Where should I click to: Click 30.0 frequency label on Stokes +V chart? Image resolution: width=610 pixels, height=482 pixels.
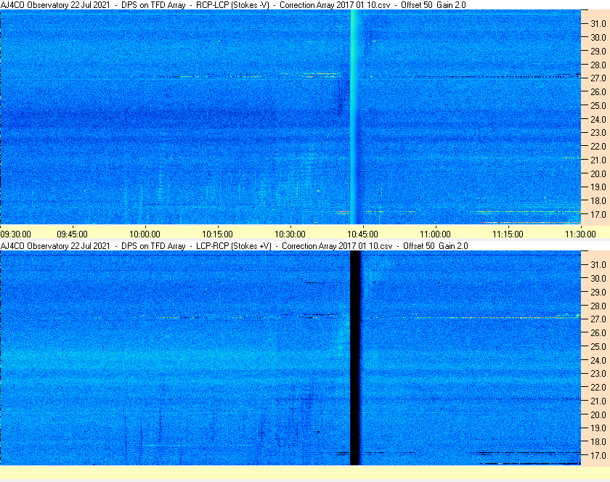tap(598, 278)
